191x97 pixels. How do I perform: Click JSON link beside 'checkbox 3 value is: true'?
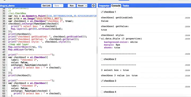click(187, 76)
